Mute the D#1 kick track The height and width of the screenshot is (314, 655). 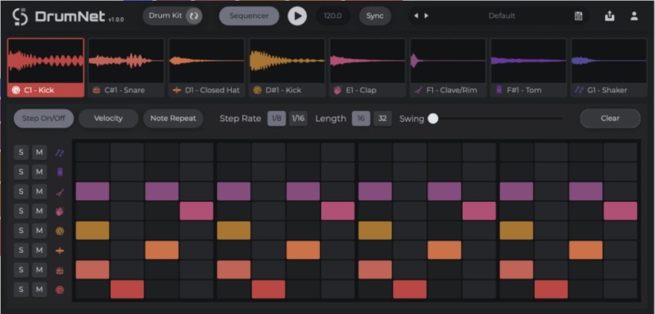click(x=39, y=231)
